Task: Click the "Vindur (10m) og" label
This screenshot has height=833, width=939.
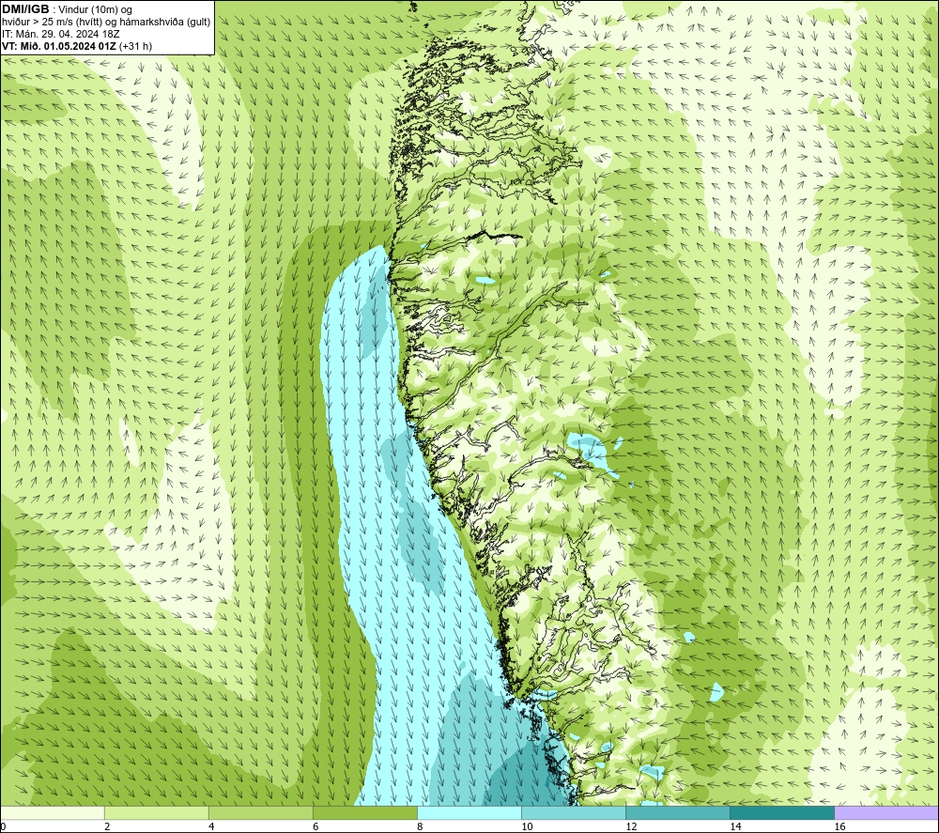Action: coord(95,9)
